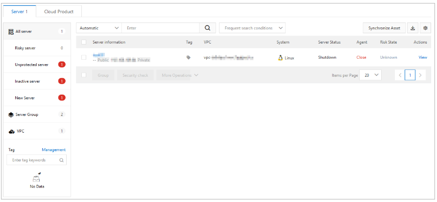Click the Security check button
Viewport: 437px width, 202px height.
pos(135,75)
